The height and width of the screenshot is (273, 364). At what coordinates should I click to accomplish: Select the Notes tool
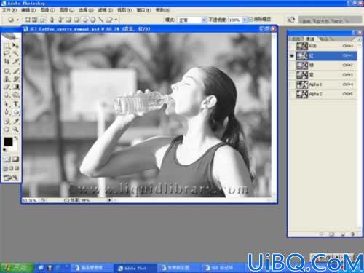[7, 122]
